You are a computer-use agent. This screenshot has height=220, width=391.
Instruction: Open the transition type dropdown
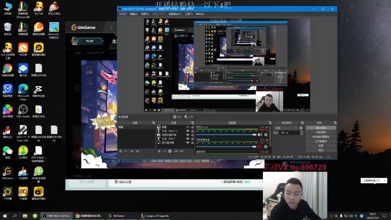tap(286, 128)
